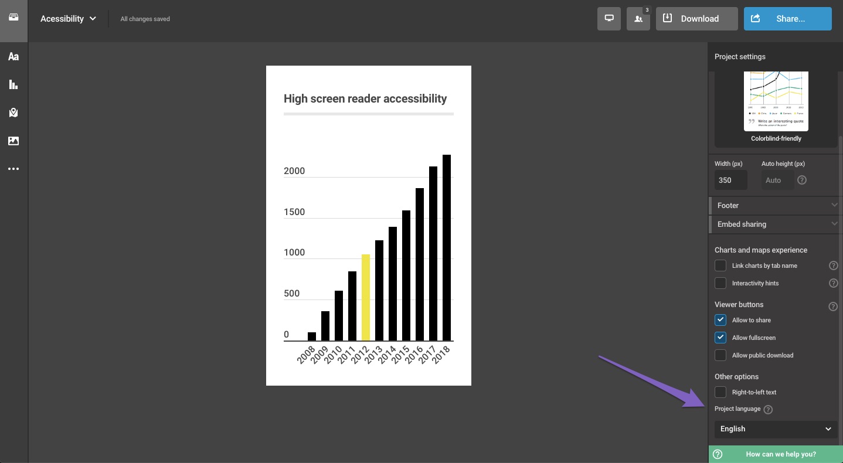
Task: Open the Project language English dropdown
Action: pyautogui.click(x=776, y=429)
